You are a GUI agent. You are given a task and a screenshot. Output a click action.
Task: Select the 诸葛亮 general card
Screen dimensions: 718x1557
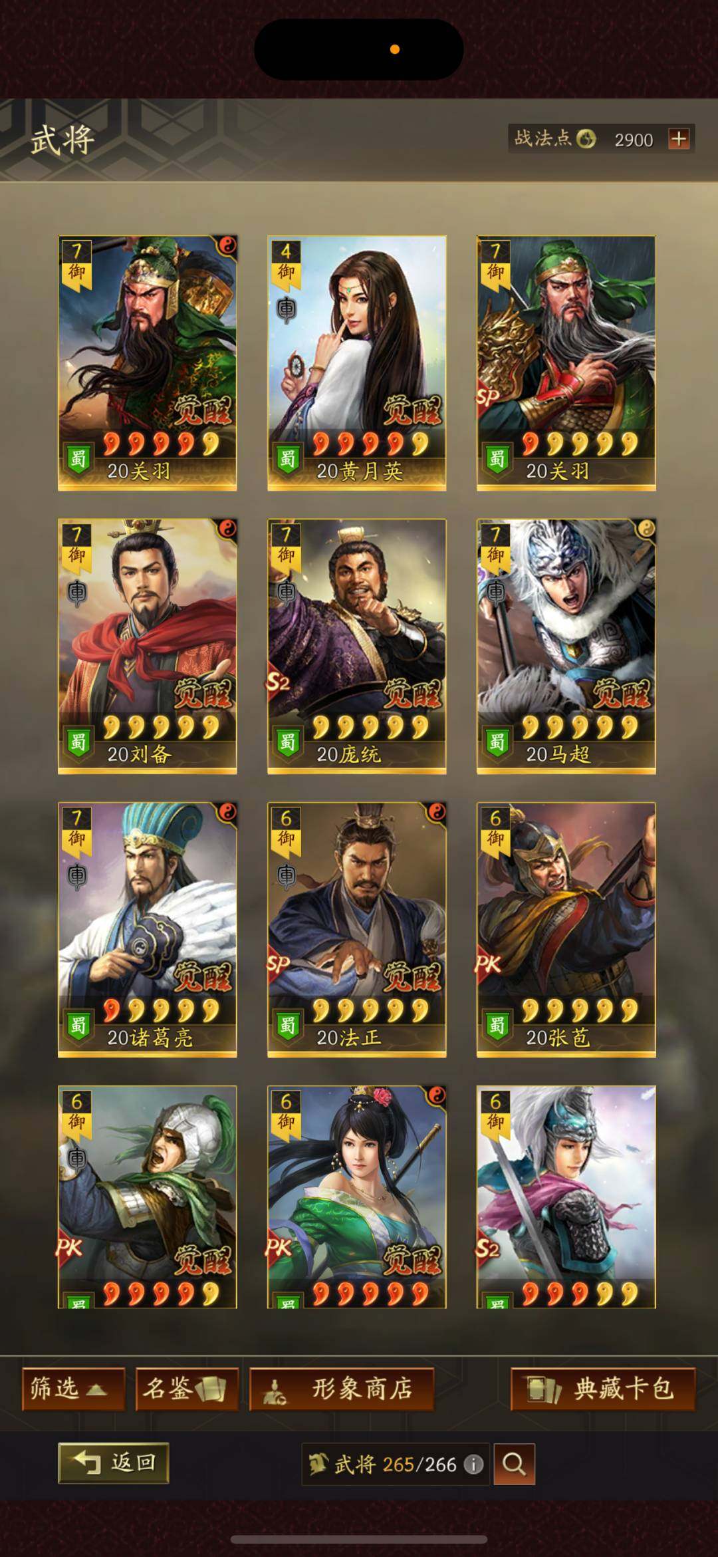pyautogui.click(x=148, y=930)
